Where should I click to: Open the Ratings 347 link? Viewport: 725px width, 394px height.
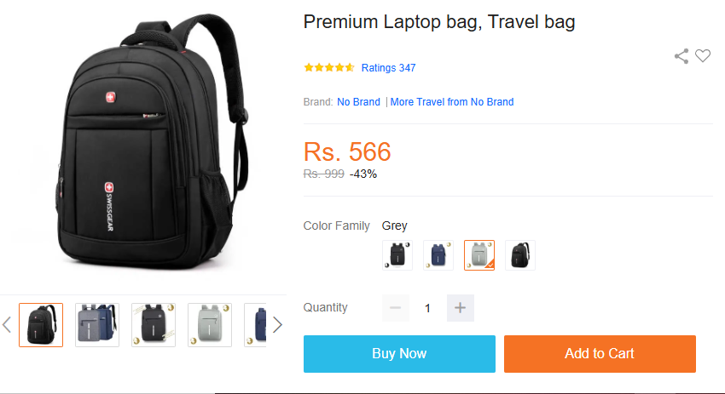tap(388, 68)
